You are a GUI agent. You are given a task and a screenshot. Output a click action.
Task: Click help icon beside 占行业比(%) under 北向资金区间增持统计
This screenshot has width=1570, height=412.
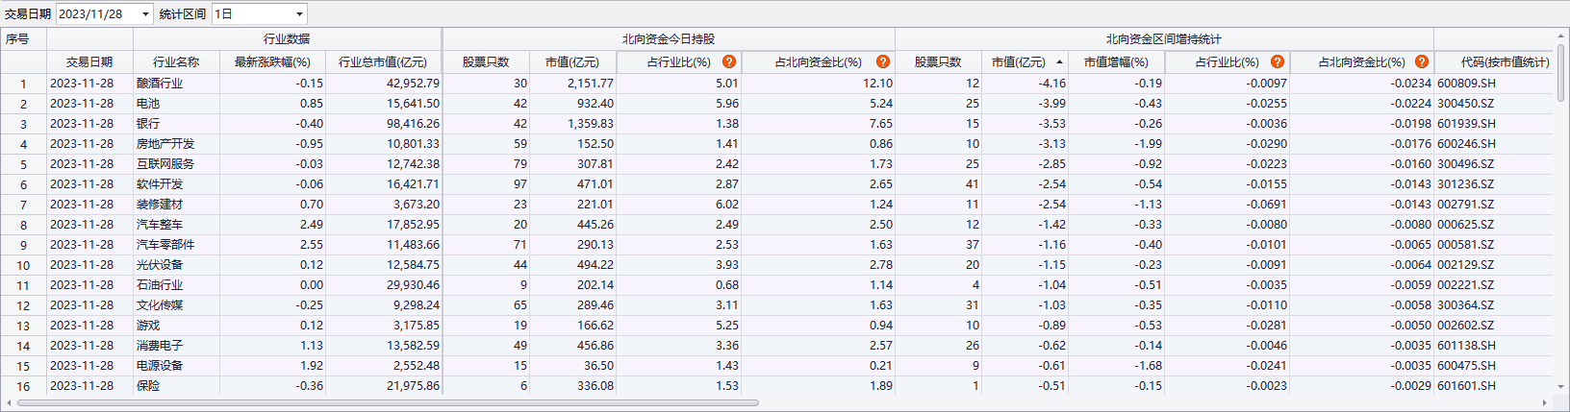click(x=1278, y=61)
